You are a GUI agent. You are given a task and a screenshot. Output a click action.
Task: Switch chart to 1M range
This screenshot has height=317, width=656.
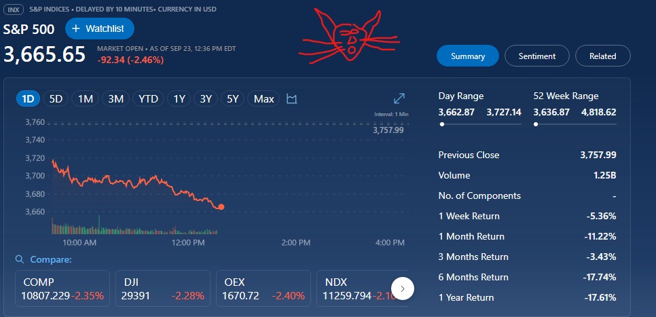(85, 99)
